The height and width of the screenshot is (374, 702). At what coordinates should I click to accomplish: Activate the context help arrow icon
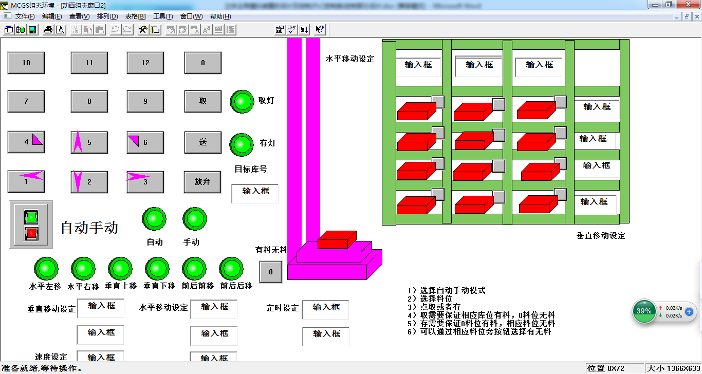click(x=319, y=29)
